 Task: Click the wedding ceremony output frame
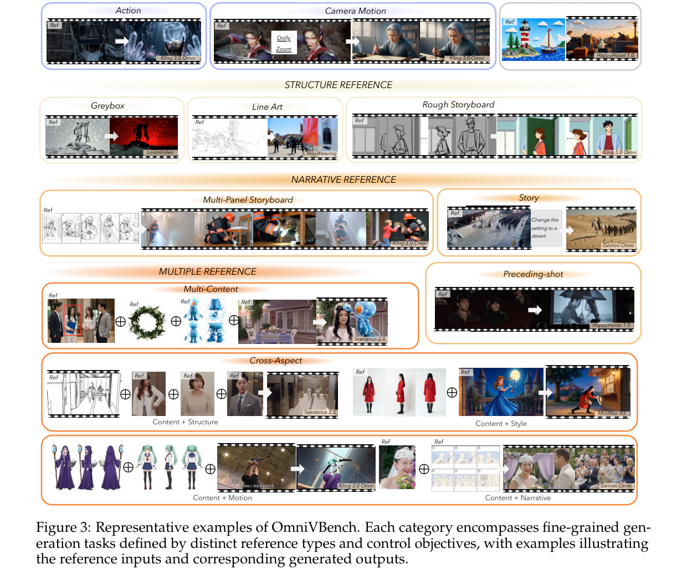pyautogui.click(x=568, y=468)
